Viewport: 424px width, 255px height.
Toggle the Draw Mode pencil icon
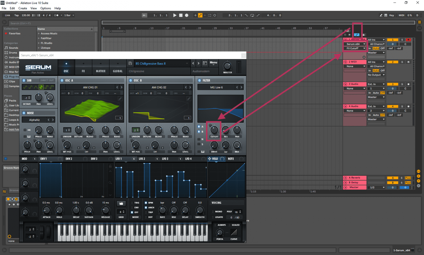click(381, 15)
